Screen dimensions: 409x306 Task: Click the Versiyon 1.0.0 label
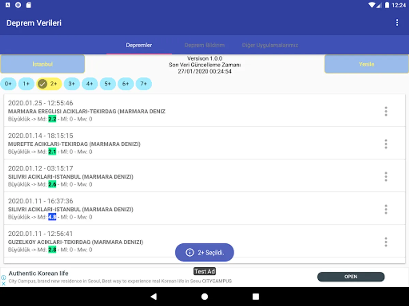pos(204,58)
